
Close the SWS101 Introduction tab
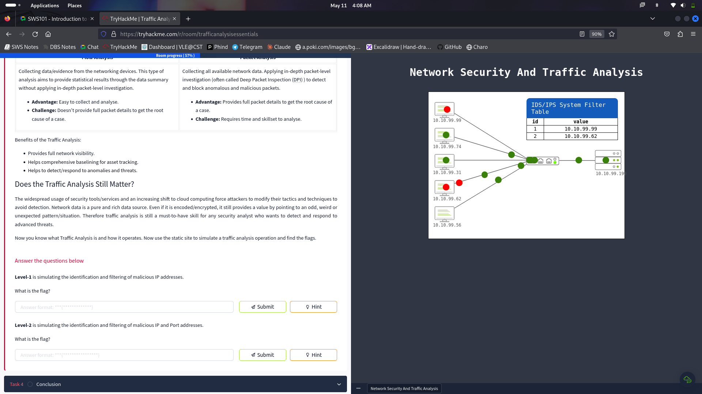tap(92, 19)
